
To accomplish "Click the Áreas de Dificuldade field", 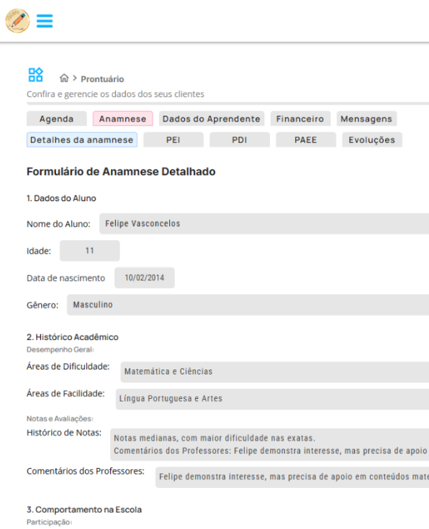I will 275,372.
